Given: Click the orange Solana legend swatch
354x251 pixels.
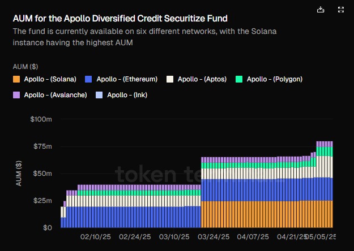Looking at the screenshot, I should (x=16, y=79).
